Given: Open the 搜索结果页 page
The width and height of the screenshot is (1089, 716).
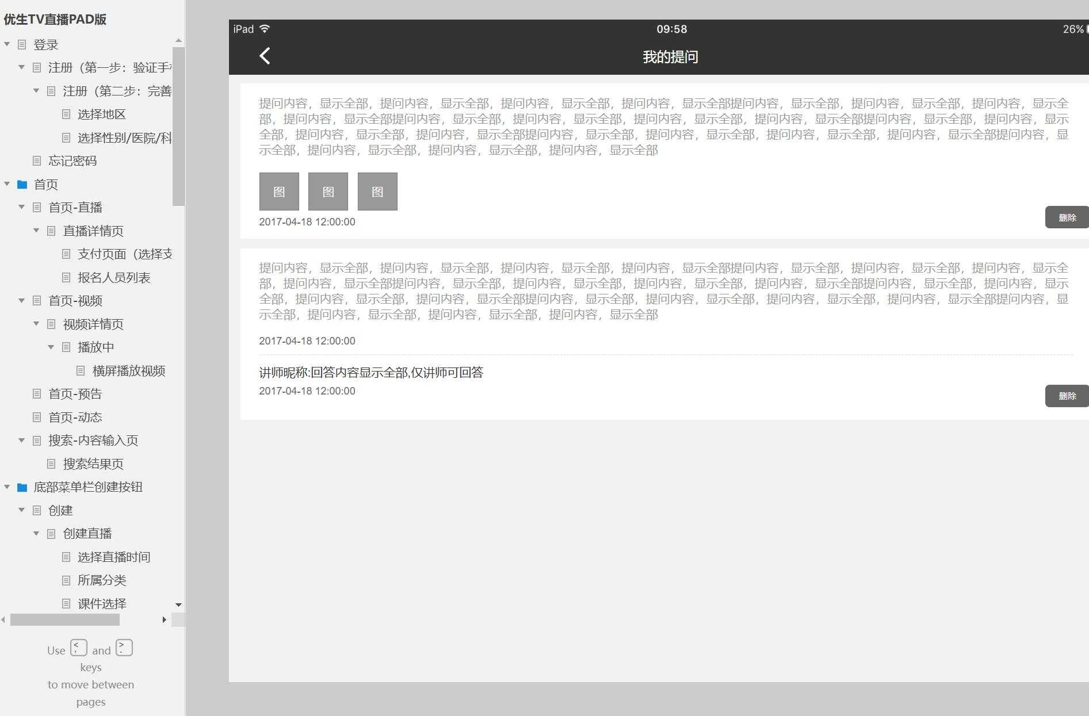Looking at the screenshot, I should coord(93,464).
